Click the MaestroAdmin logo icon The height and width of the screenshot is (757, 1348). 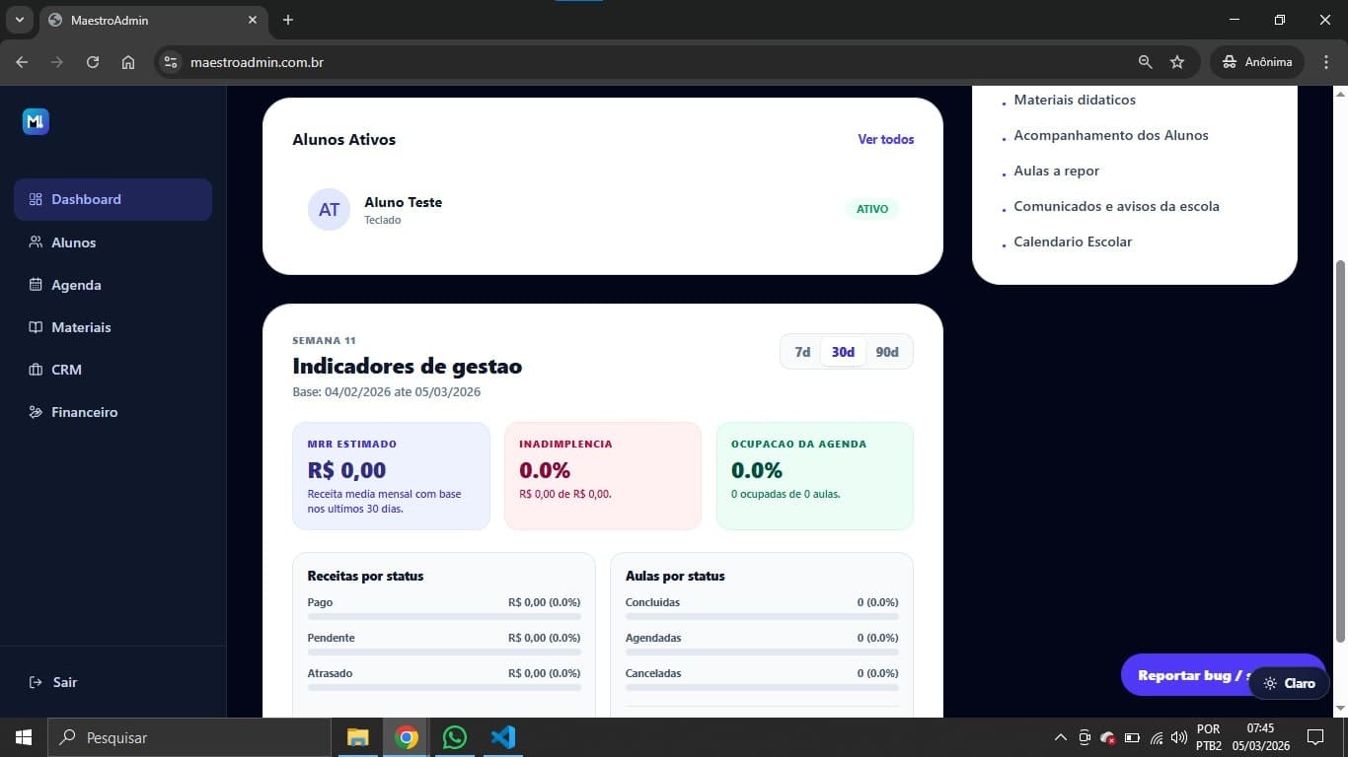point(36,120)
